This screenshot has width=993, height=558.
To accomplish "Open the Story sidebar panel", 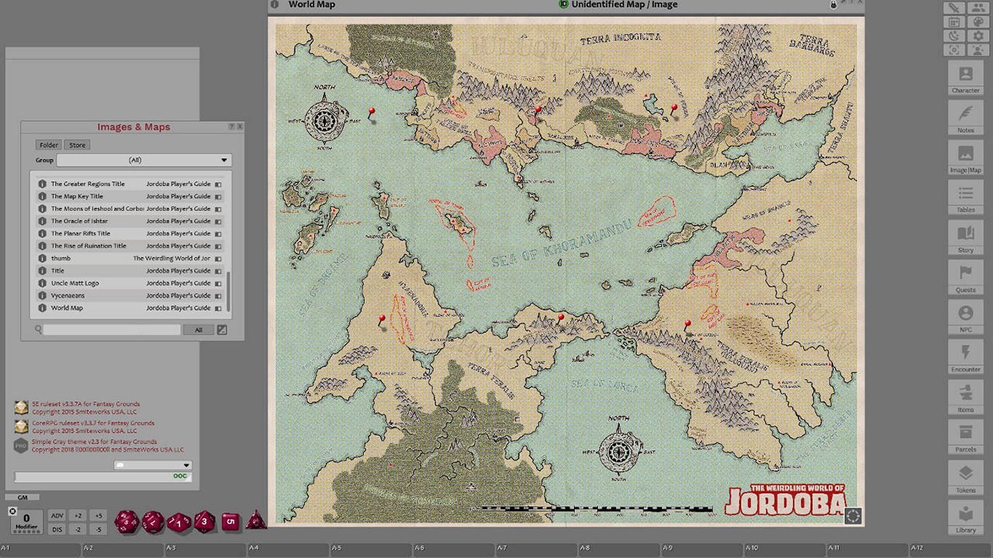I will (x=965, y=238).
